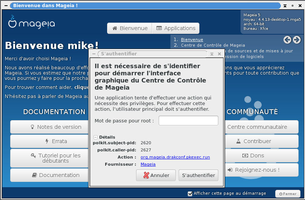Cancel authentication with Annuler button
Viewport: 305px width, 200px height.
point(156,175)
